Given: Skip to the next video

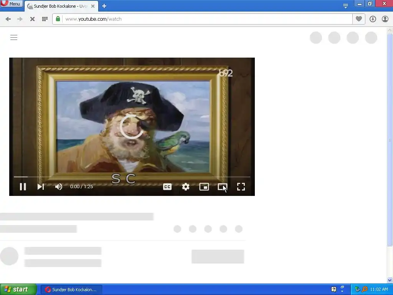Looking at the screenshot, I should (41, 187).
